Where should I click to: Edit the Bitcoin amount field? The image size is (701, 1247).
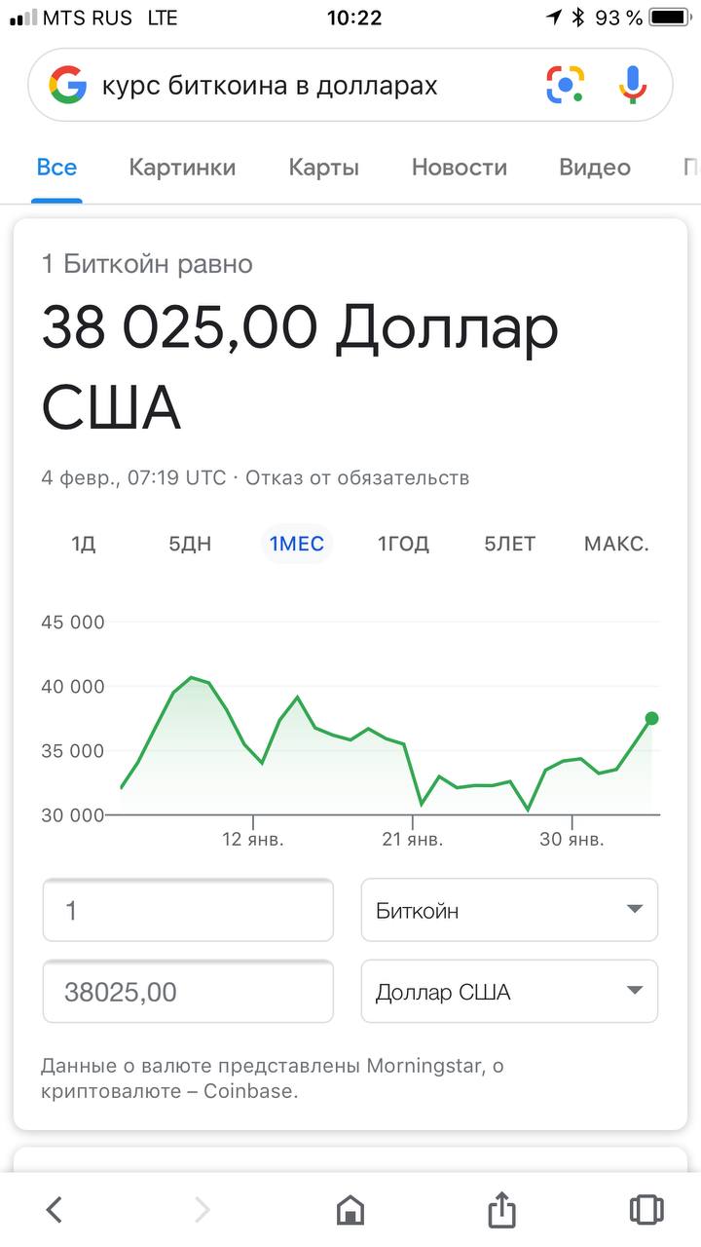(188, 910)
